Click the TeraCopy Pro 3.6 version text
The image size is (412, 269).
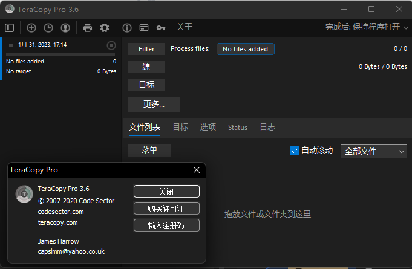click(x=64, y=189)
